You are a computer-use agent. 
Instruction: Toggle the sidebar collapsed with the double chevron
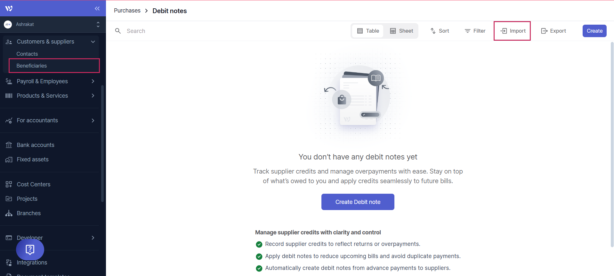[x=97, y=9]
